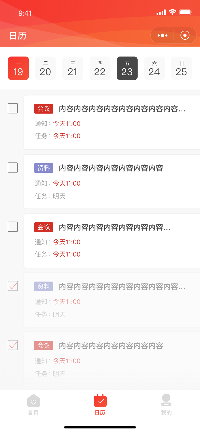Viewport: 200px width, 433px height.
Task: Check the third item's empty checkbox
Action: 13,227
